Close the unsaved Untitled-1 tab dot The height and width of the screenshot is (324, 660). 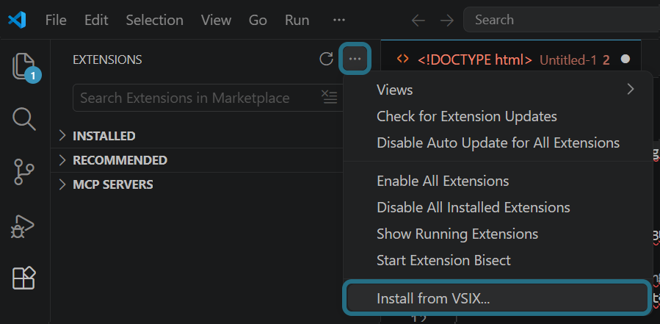[x=625, y=59]
